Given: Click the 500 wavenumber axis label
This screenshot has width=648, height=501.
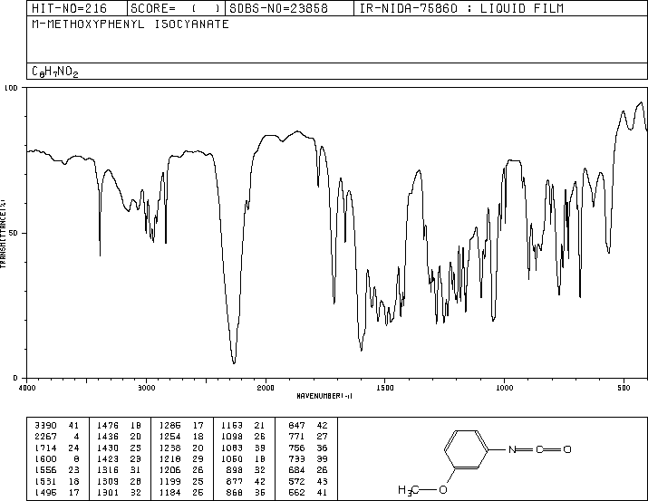Looking at the screenshot, I should [x=624, y=388].
